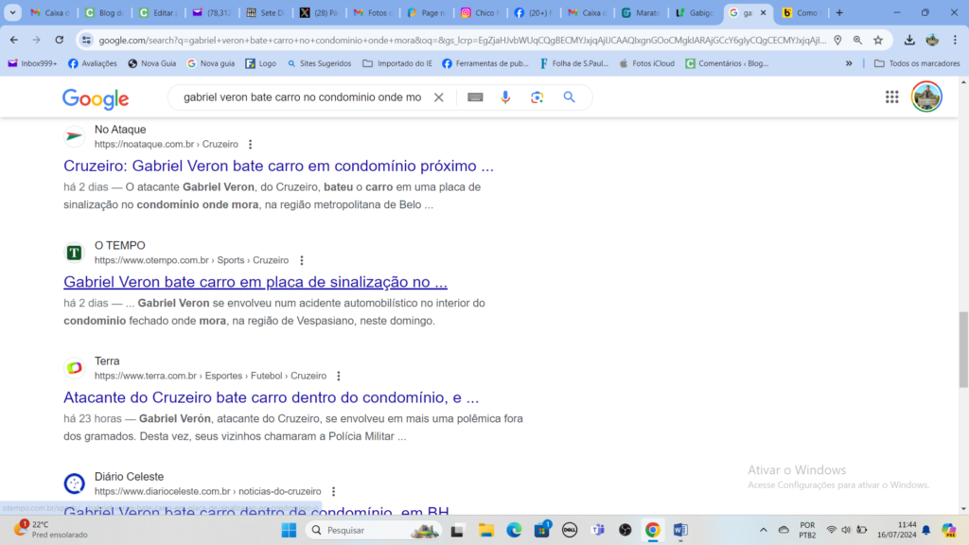Open Atacante do Cruzeiro bate carro result
The height and width of the screenshot is (545, 969).
[272, 397]
